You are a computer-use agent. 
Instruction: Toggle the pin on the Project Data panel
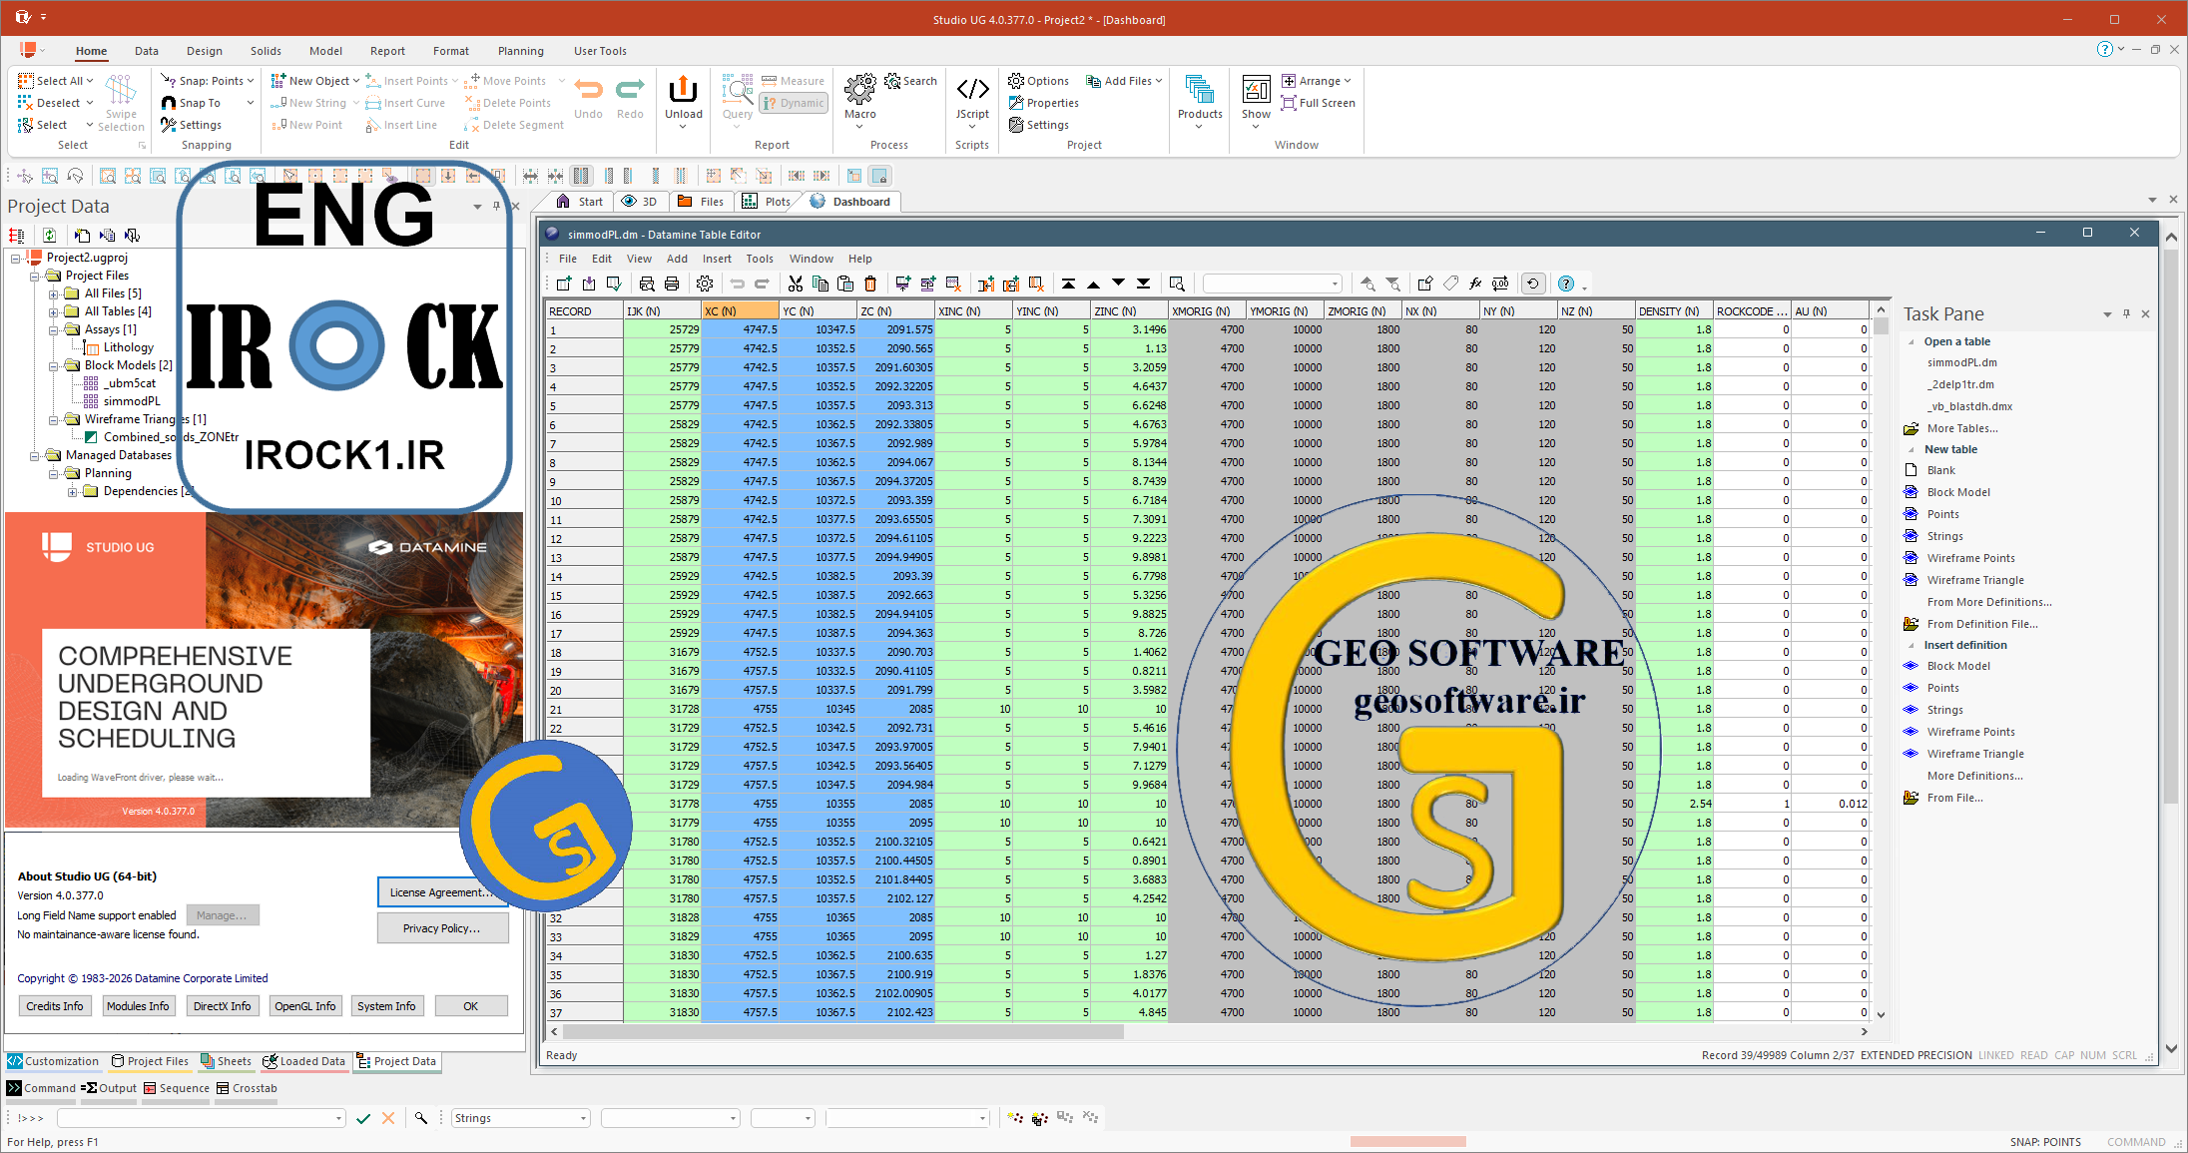(x=496, y=206)
